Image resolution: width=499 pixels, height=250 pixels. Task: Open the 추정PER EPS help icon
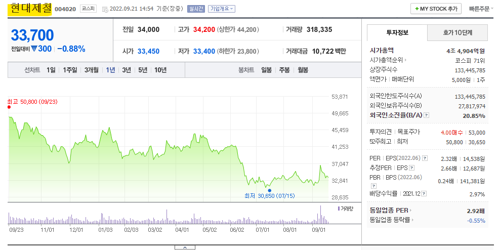pyautogui.click(x=411, y=168)
